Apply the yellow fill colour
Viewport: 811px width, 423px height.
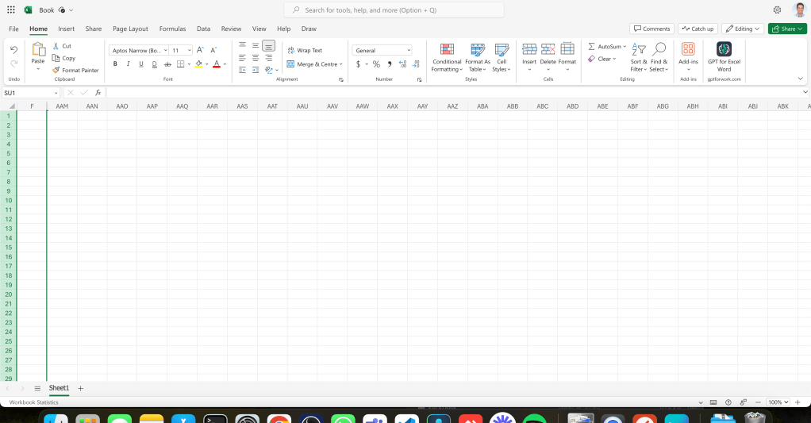tap(198, 64)
